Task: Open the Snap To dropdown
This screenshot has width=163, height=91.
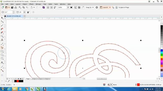Action: [90, 7]
